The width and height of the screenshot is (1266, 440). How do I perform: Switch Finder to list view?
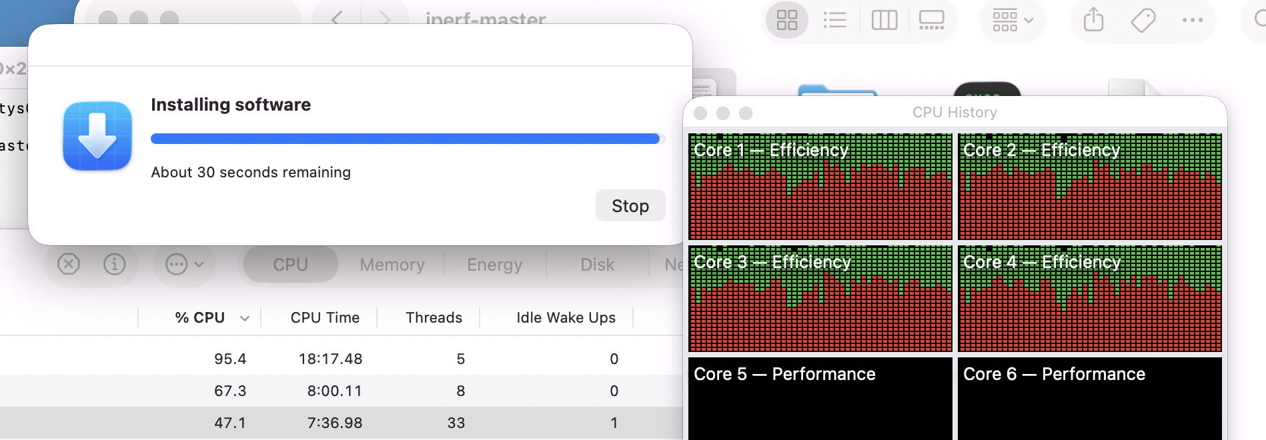[x=834, y=20]
